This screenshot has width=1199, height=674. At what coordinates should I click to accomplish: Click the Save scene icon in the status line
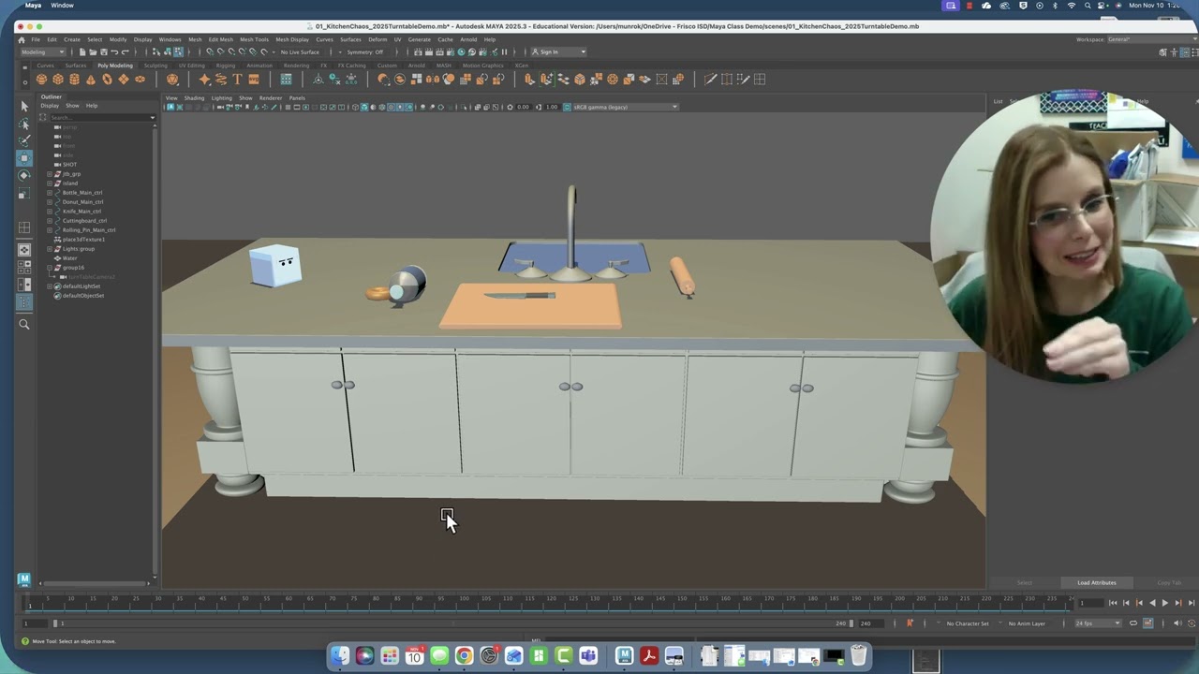coord(104,52)
